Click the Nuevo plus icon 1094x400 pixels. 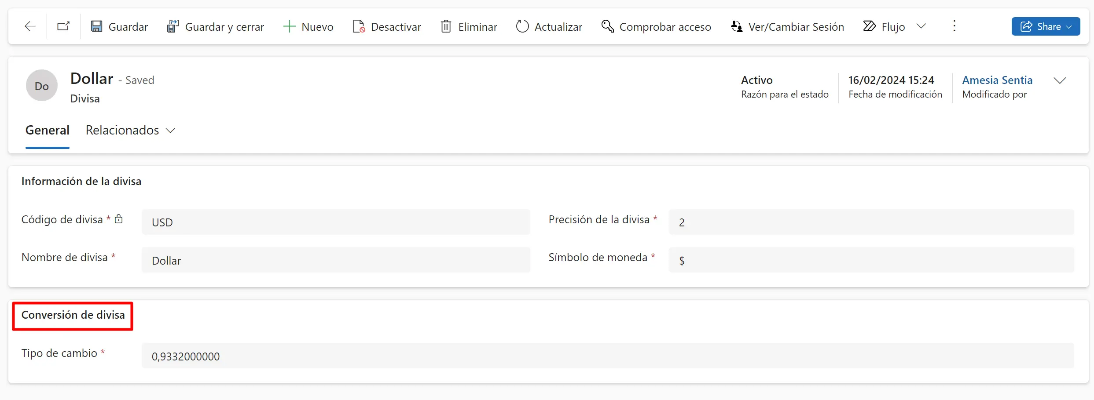click(x=289, y=26)
